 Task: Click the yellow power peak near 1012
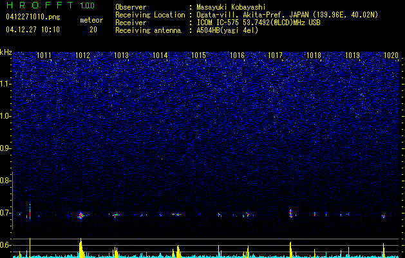pos(81,248)
